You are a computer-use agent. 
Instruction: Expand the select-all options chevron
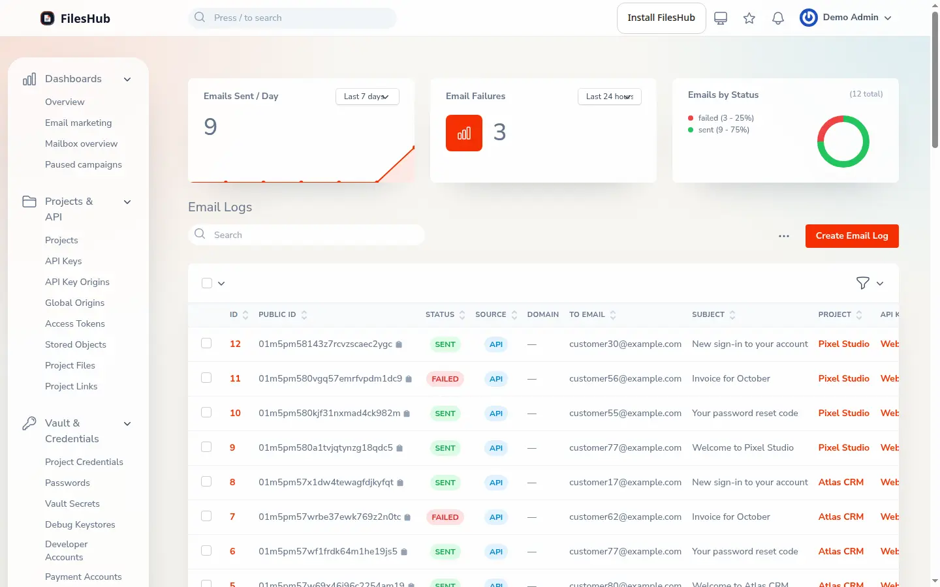coord(221,284)
